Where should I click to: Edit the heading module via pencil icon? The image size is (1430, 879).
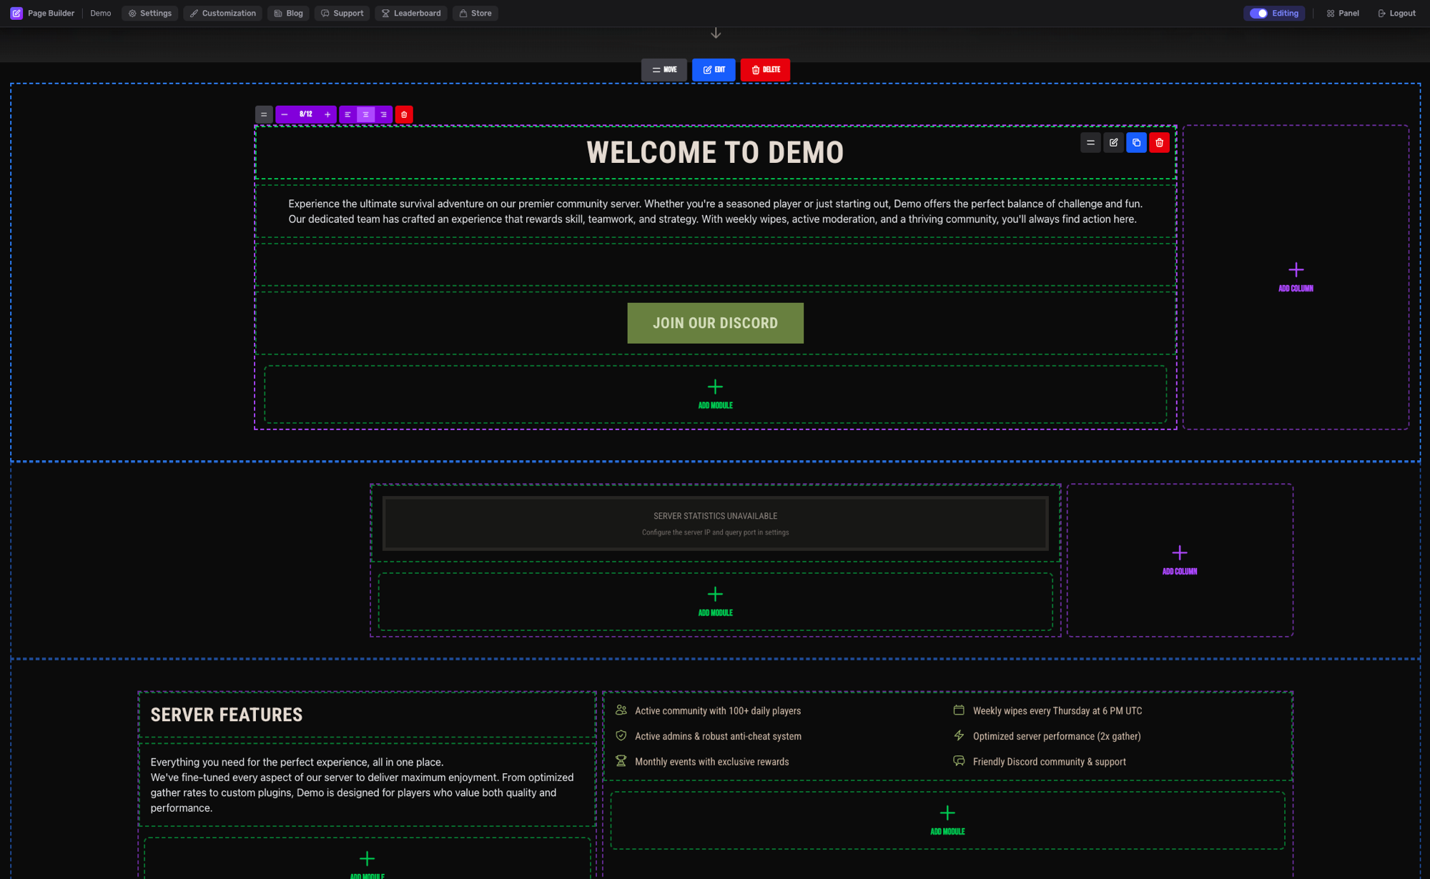[x=1113, y=142]
